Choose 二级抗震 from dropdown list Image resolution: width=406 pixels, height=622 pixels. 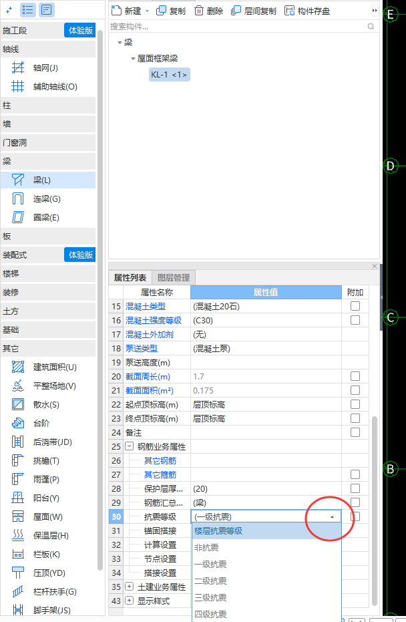coord(266,581)
